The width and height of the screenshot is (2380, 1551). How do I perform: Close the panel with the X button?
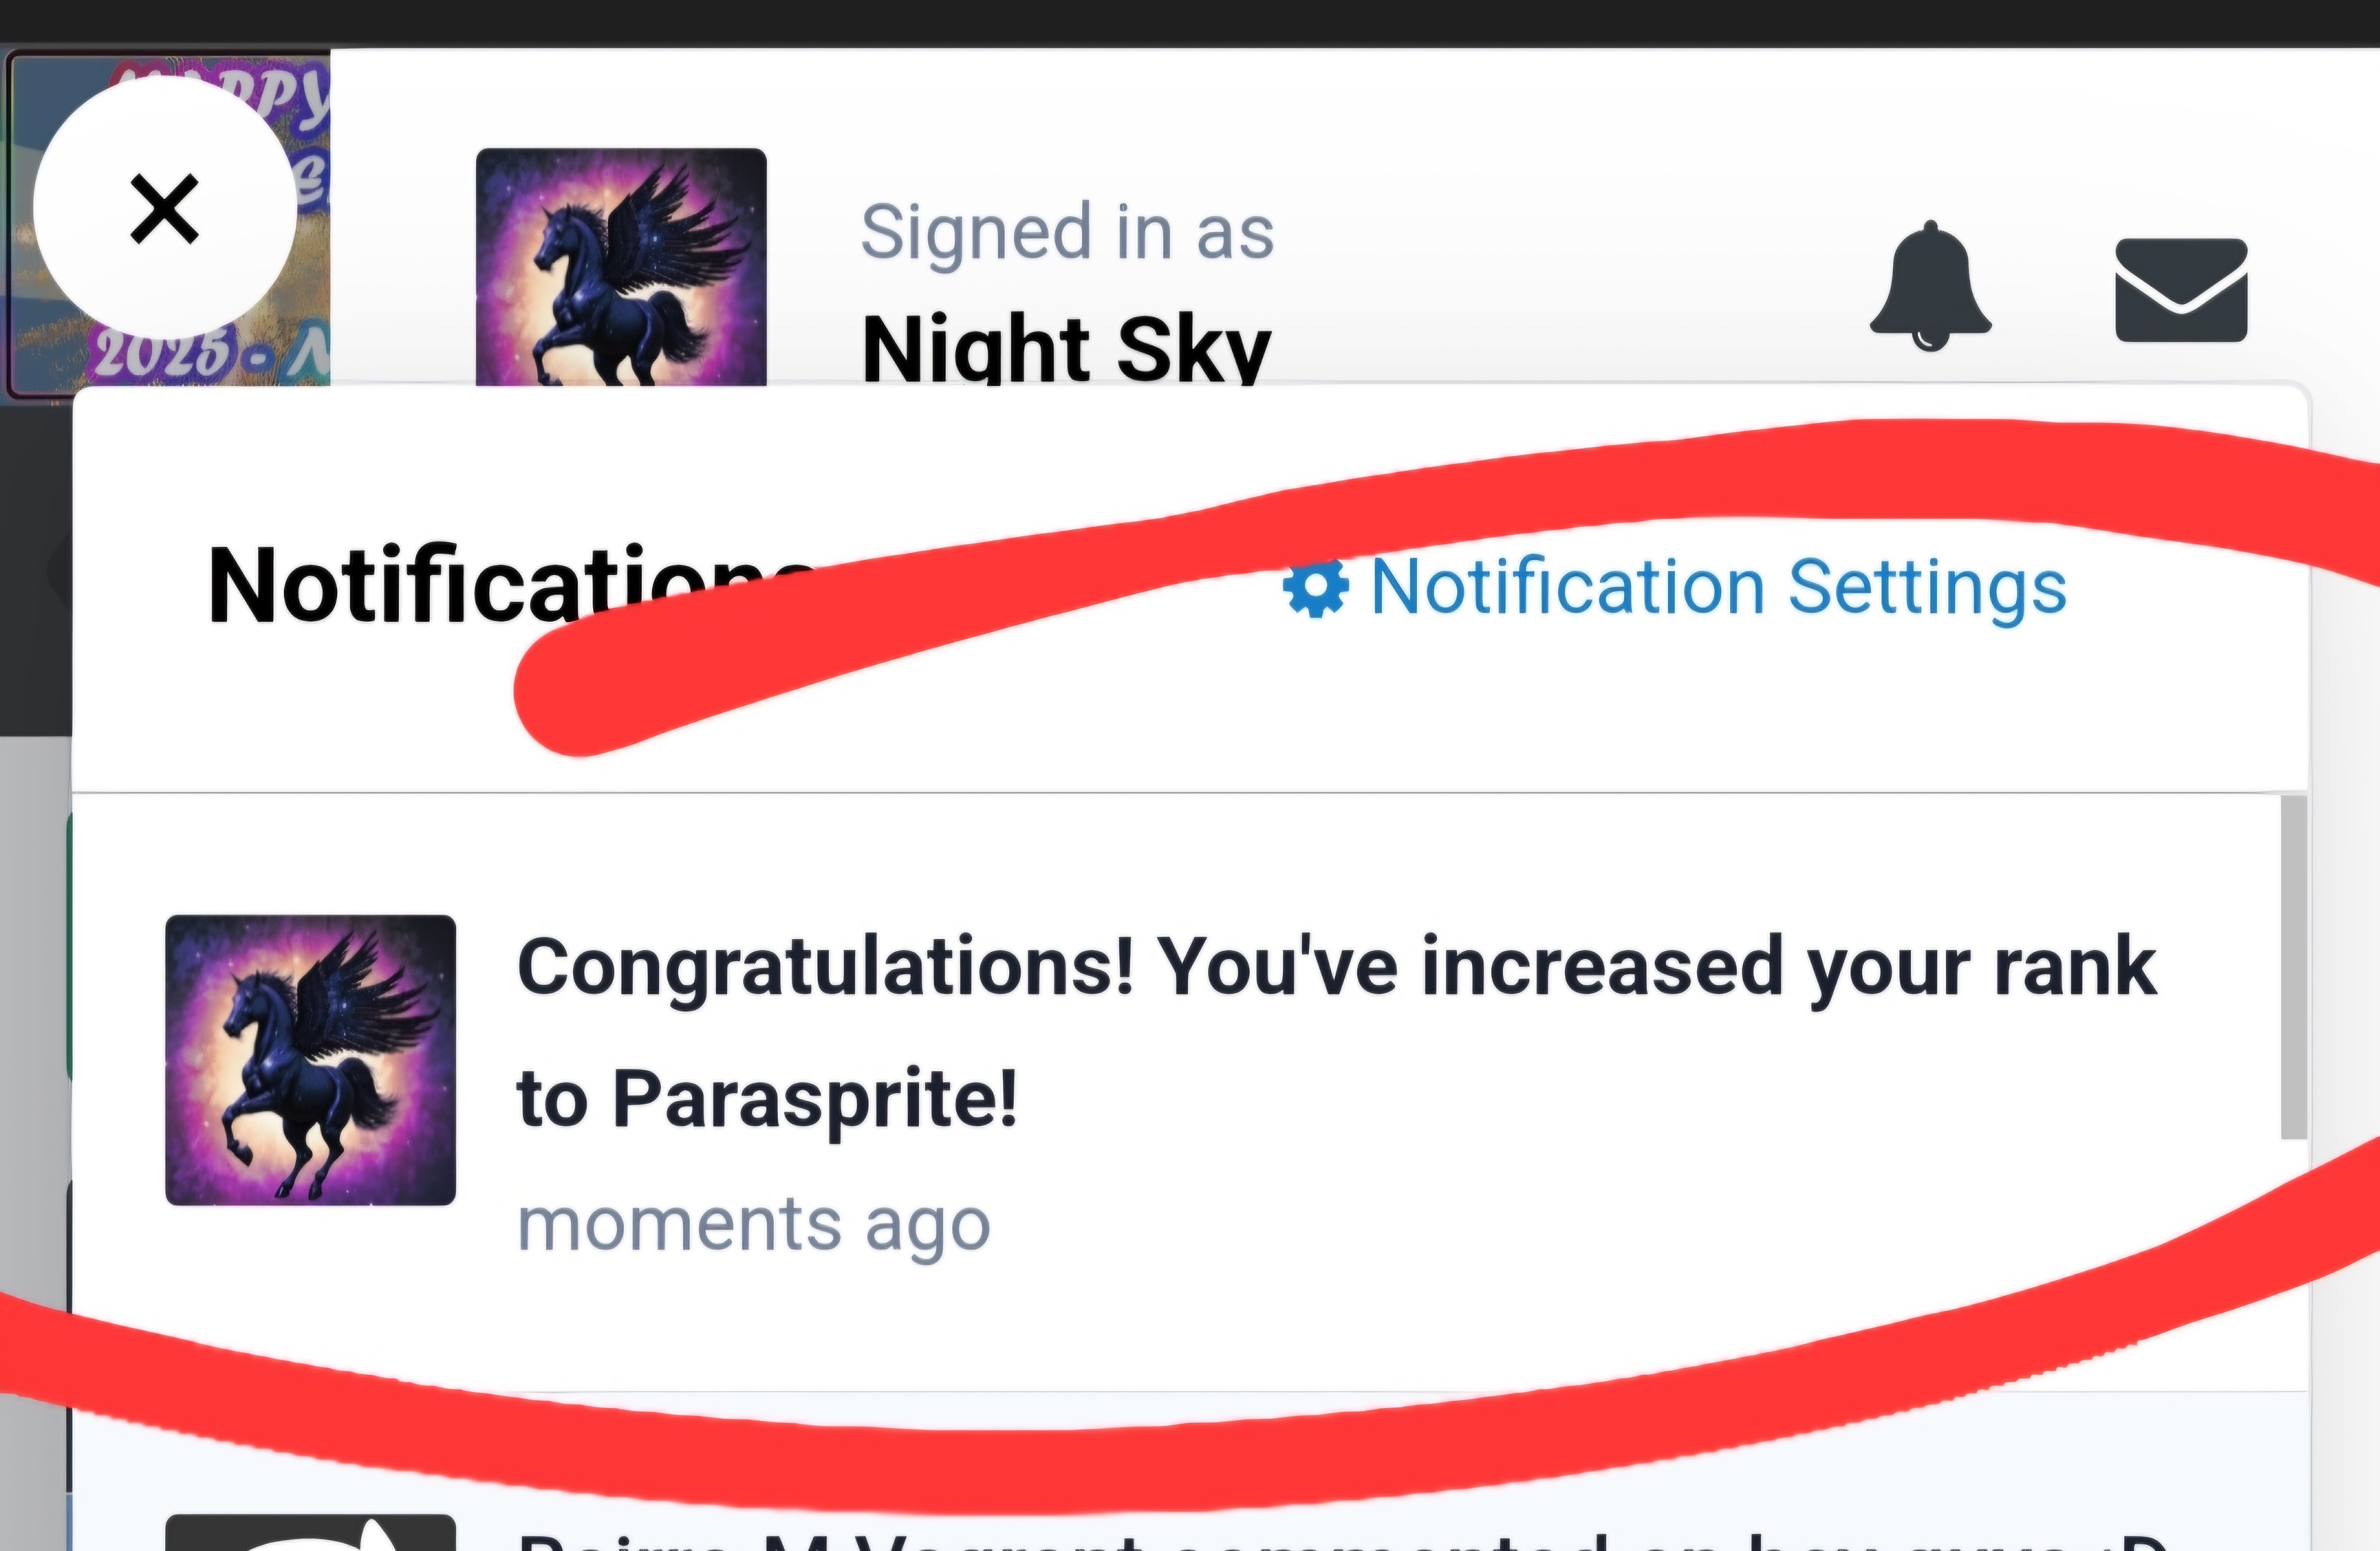165,209
